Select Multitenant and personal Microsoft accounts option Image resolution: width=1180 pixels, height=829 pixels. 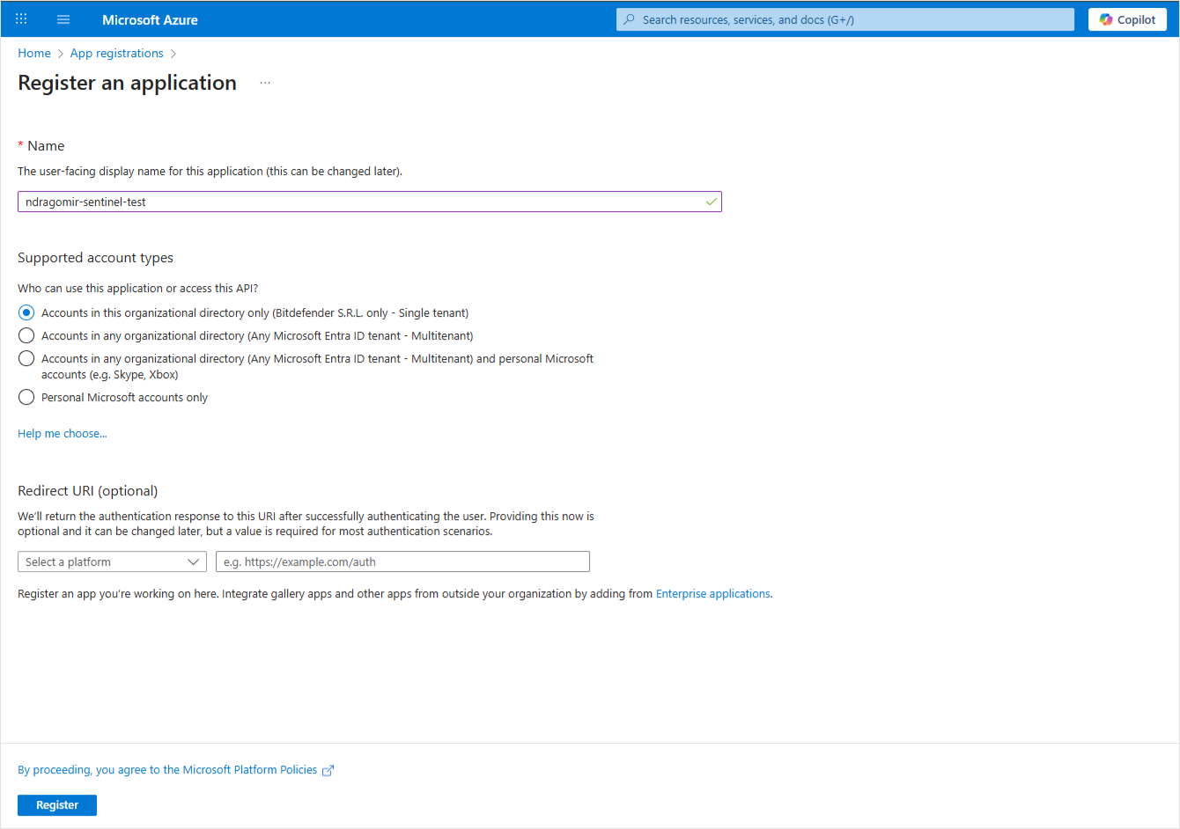(26, 358)
